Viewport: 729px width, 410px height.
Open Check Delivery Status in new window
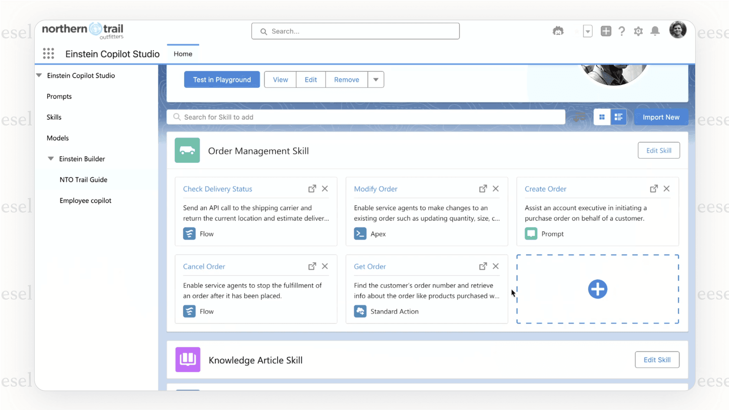tap(312, 189)
